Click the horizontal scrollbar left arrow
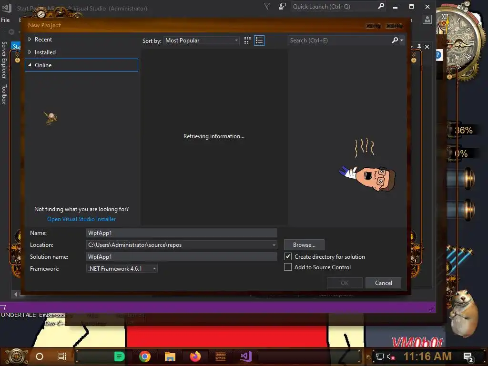The image size is (488, 366). click(16, 294)
